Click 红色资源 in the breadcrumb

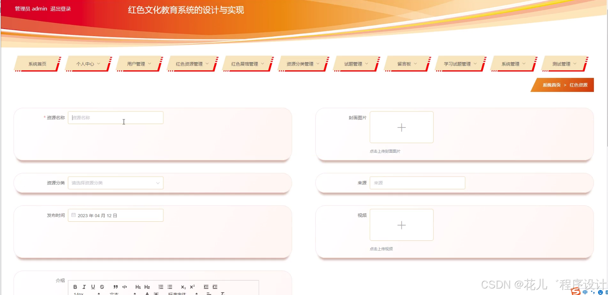tap(579, 85)
